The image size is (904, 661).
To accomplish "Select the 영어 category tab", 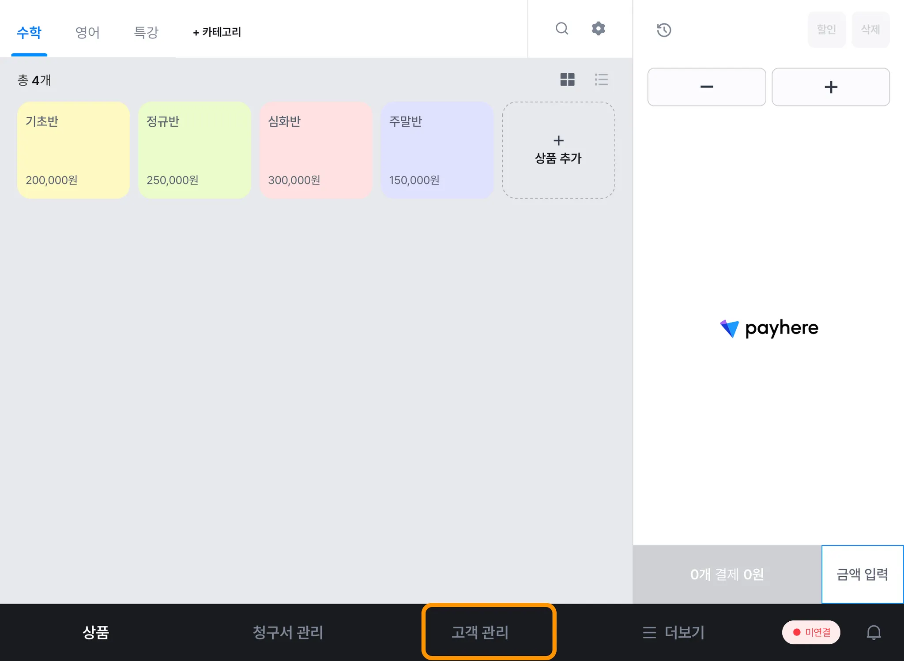I will click(x=87, y=32).
